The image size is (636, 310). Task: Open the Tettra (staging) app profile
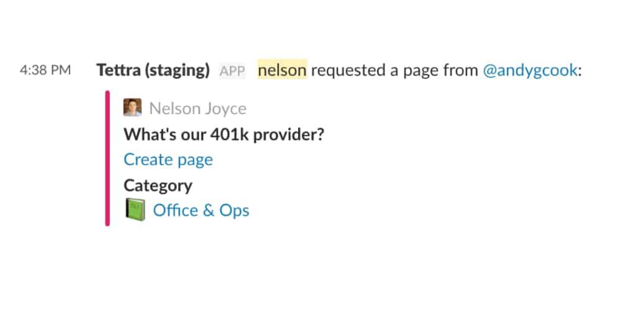[153, 71]
